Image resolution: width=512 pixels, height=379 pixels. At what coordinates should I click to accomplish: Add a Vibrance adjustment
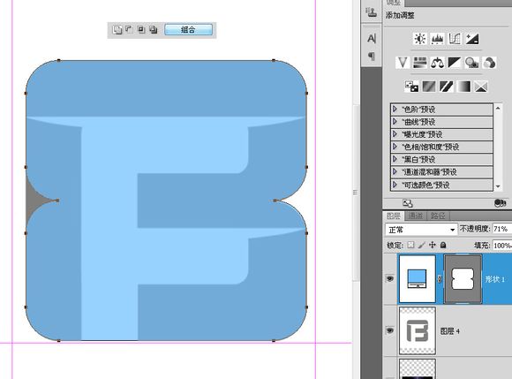403,63
